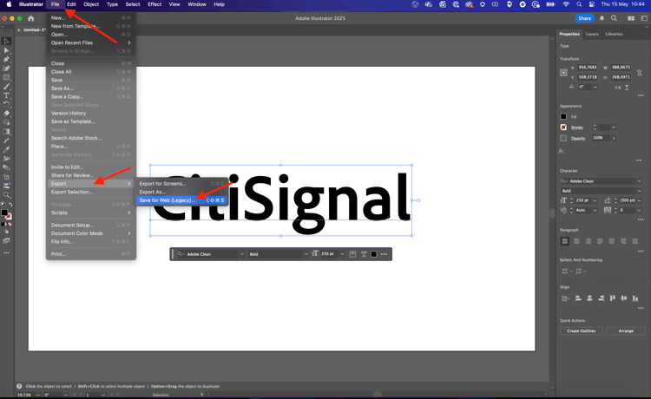Open floating bar font size dropdown

tap(342, 254)
